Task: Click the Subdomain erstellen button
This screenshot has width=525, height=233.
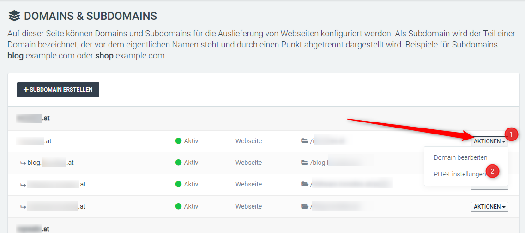Action: [58, 90]
